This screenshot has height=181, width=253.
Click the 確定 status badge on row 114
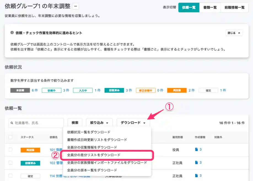(x=30, y=175)
